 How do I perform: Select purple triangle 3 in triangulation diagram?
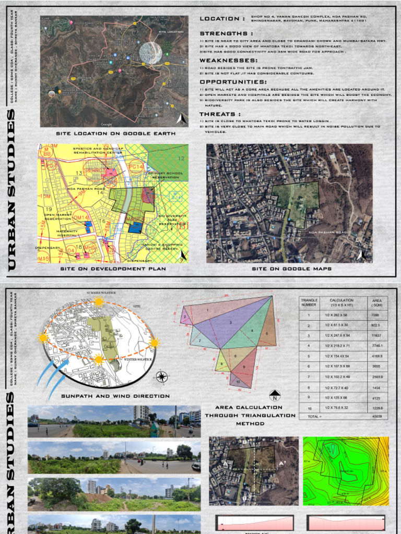click(x=231, y=323)
